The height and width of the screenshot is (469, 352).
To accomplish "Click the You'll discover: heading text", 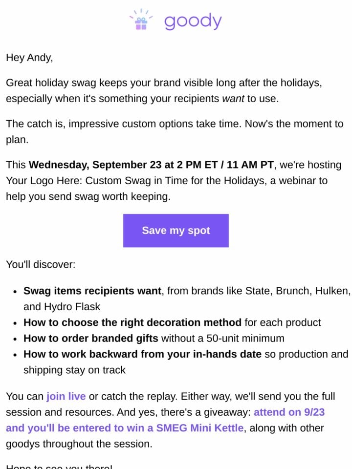I will (41, 264).
